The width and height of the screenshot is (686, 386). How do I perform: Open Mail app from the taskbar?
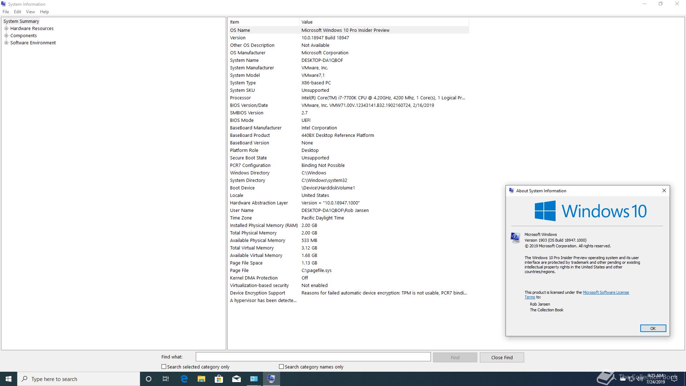point(237,379)
